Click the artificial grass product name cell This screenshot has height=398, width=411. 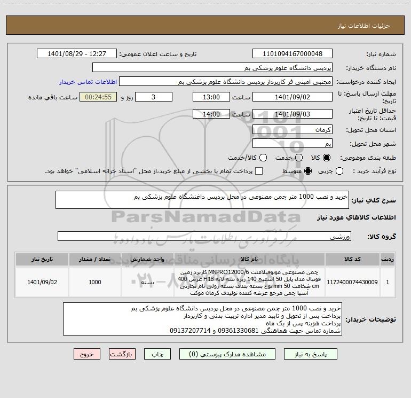coord(249,282)
